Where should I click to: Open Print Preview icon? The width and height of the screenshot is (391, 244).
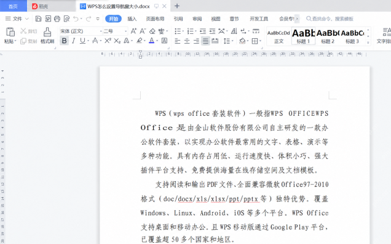coord(66,18)
